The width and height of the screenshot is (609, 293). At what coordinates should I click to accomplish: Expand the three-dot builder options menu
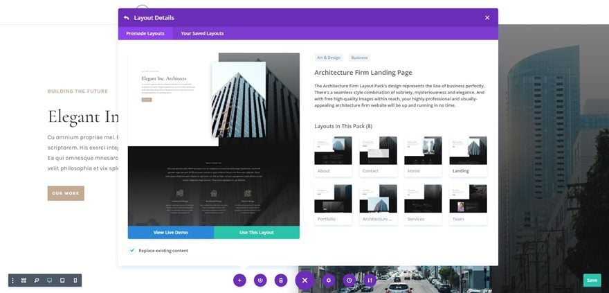(12, 280)
